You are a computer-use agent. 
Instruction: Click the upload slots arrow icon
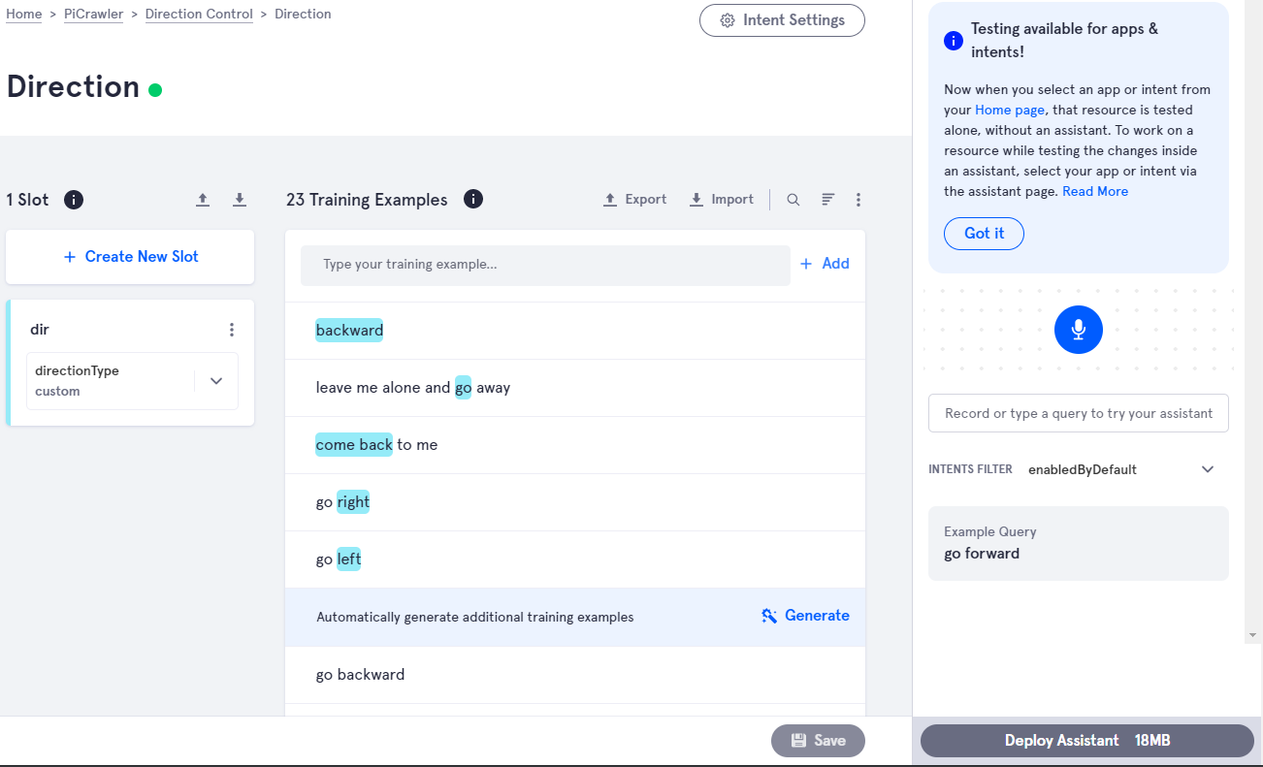point(203,200)
